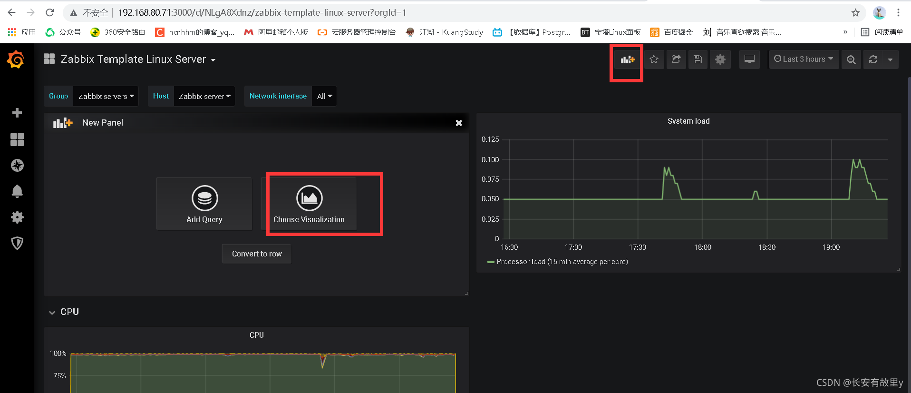Collapse the CPU row
Viewport: 911px width, 393px height.
click(64, 312)
